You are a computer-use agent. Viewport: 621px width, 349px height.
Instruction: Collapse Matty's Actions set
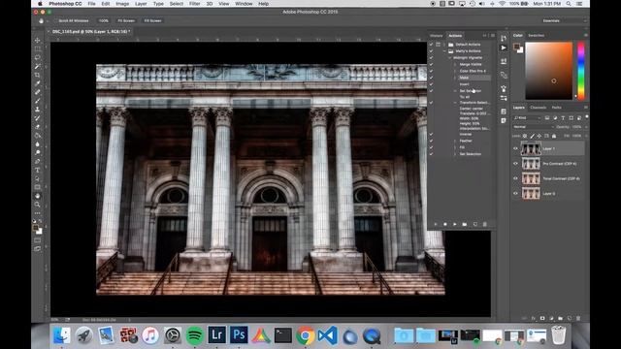(x=444, y=51)
